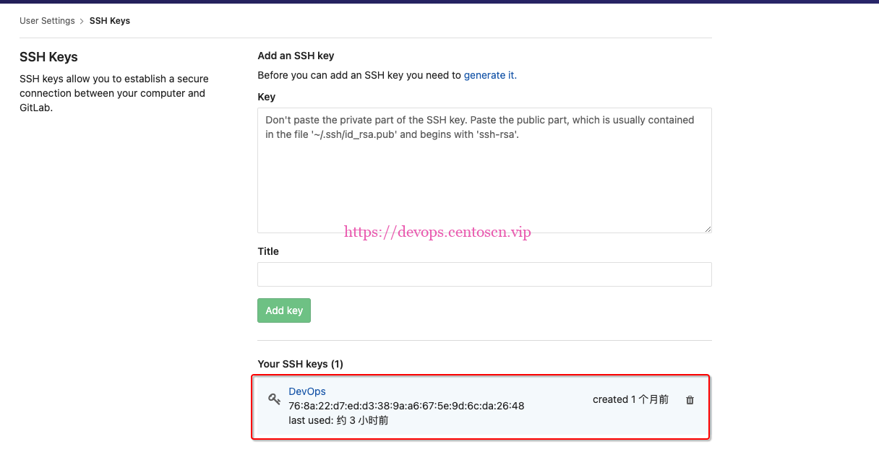Delete the DevOps SSH key via trash icon

(690, 400)
